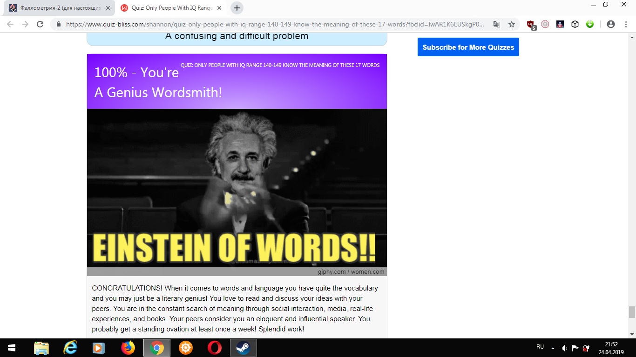Click the Chrome taskbar icon
Screen dimensions: 636x357
(x=156, y=348)
